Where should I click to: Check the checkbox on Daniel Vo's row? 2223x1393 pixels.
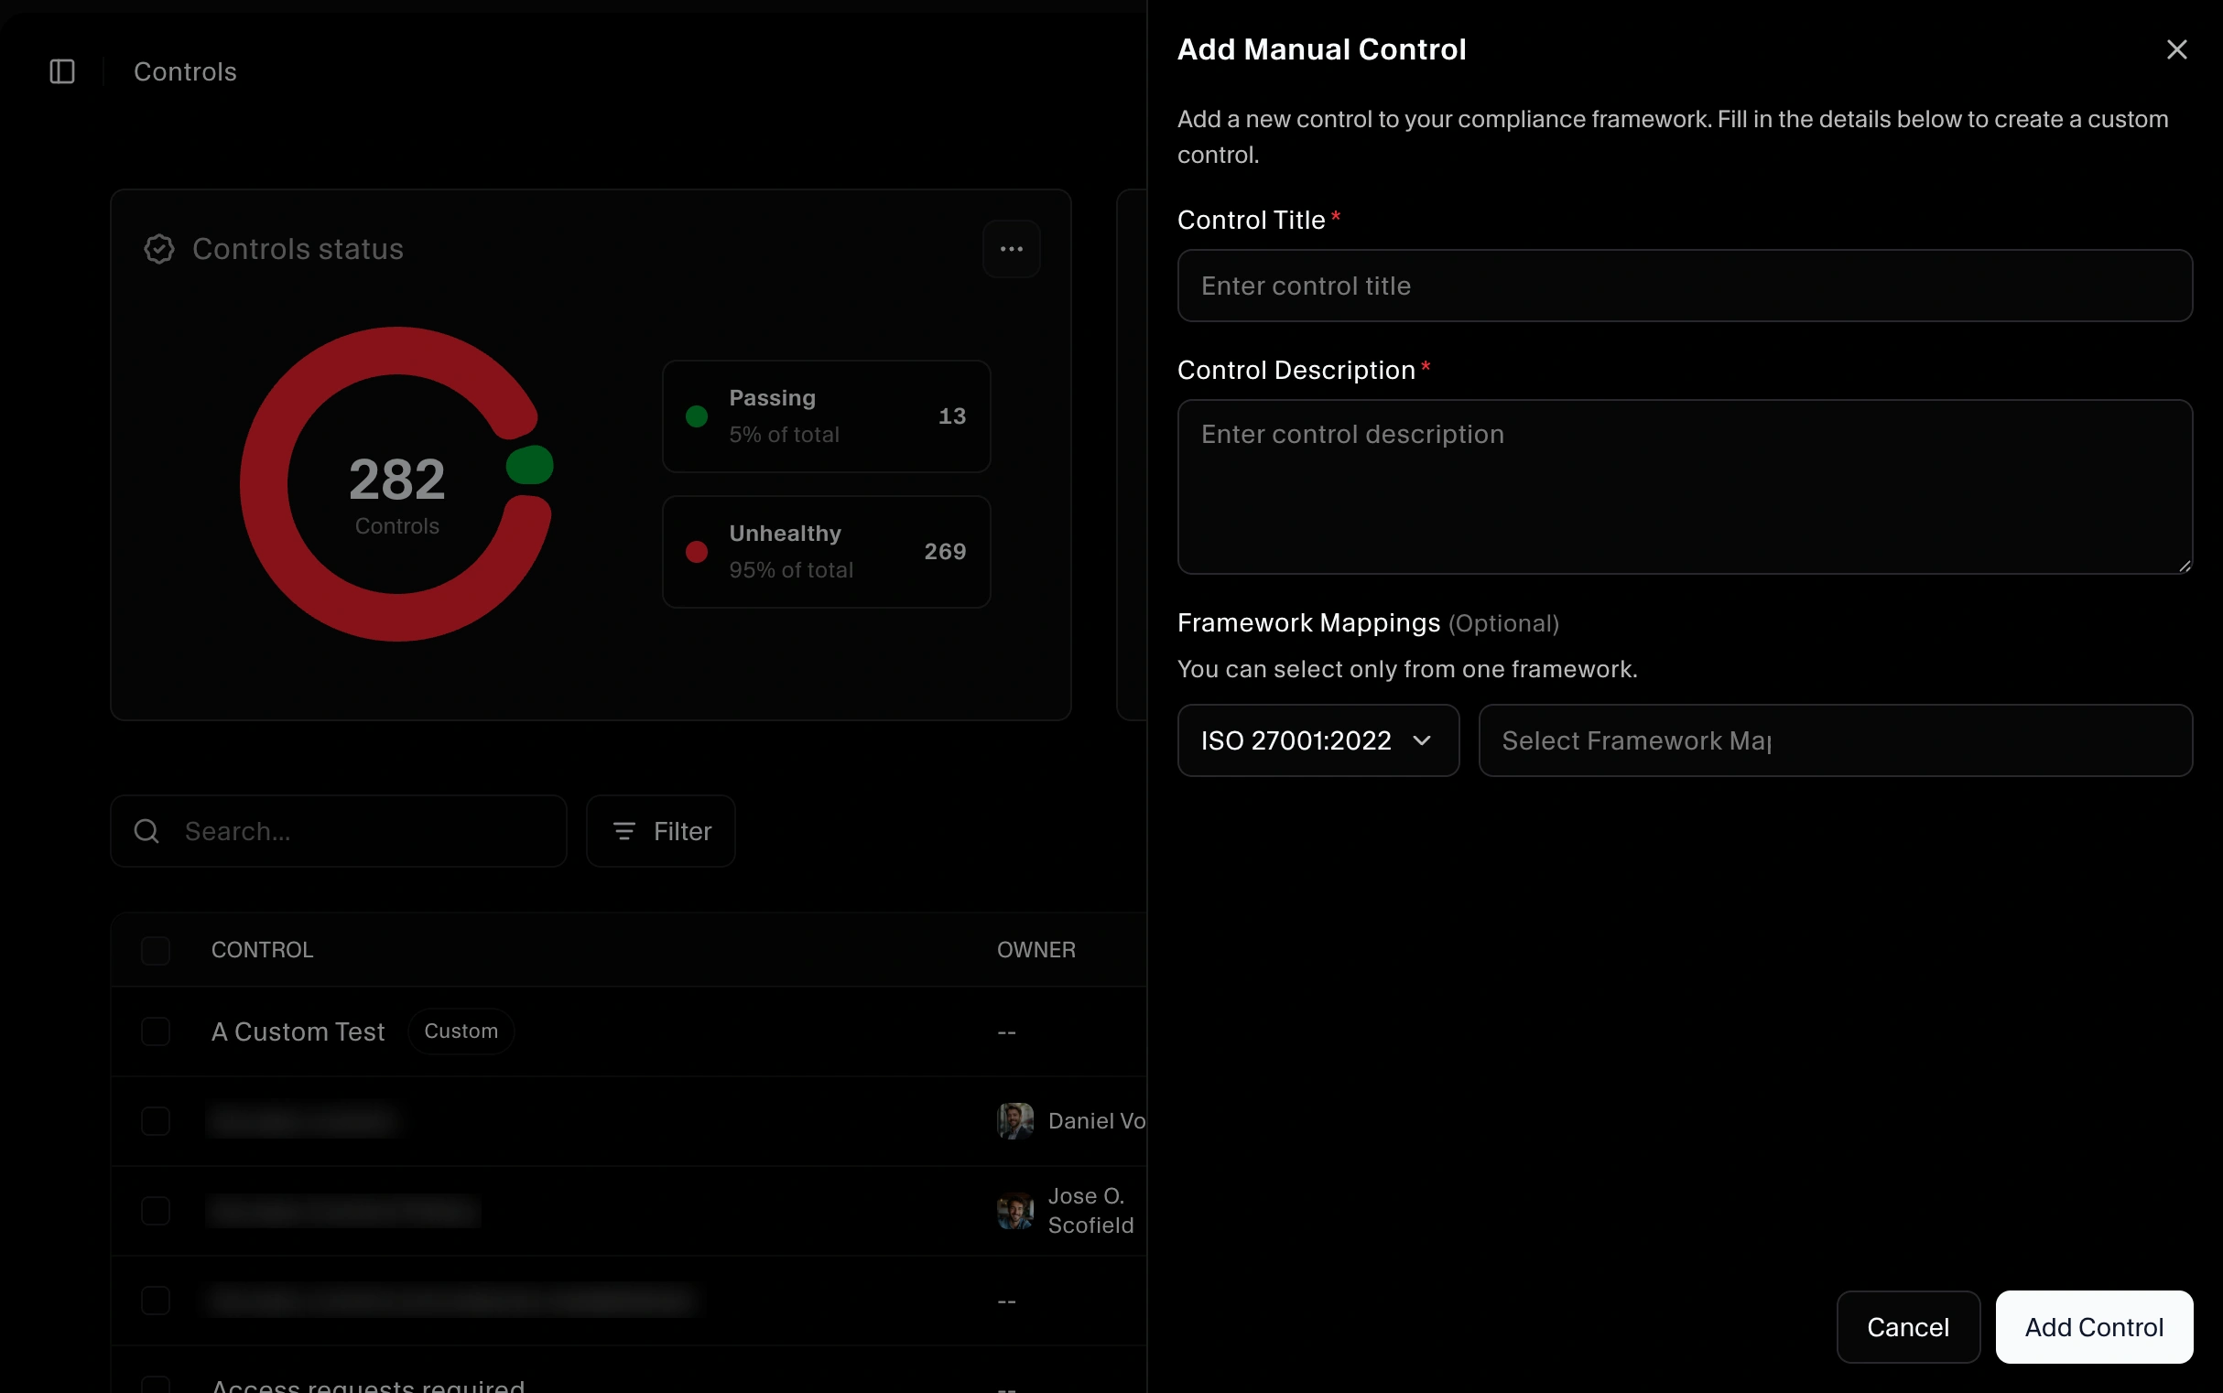pos(156,1120)
